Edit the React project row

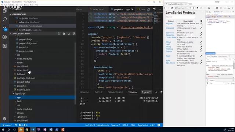point(201,56)
